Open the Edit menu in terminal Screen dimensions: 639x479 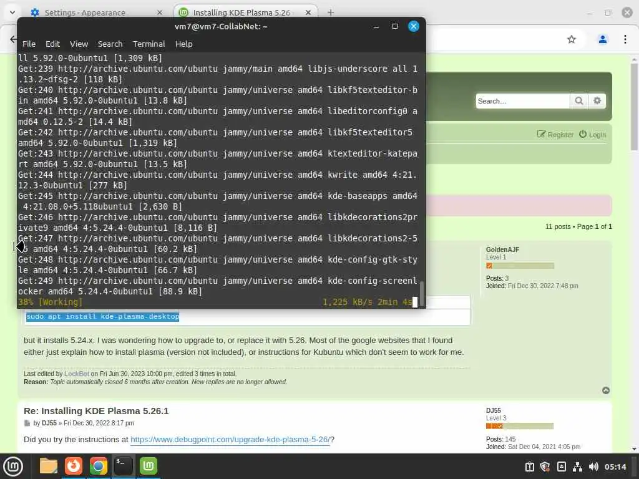pos(52,44)
